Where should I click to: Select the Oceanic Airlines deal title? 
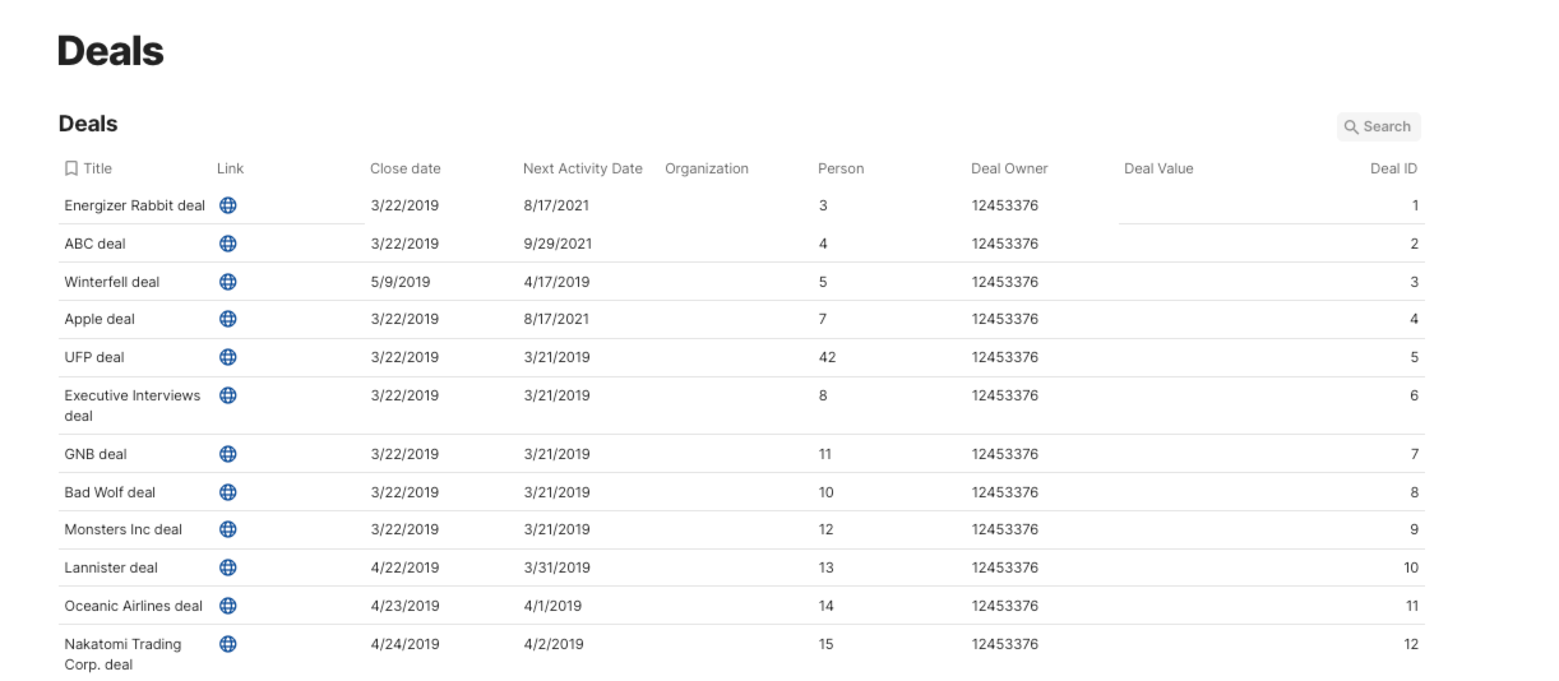(x=133, y=606)
